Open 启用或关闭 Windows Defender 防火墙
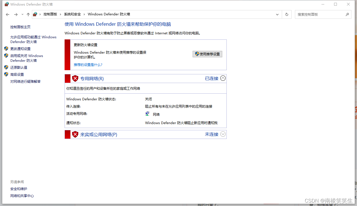Screen dimensions: 357x206 click(x=27, y=58)
